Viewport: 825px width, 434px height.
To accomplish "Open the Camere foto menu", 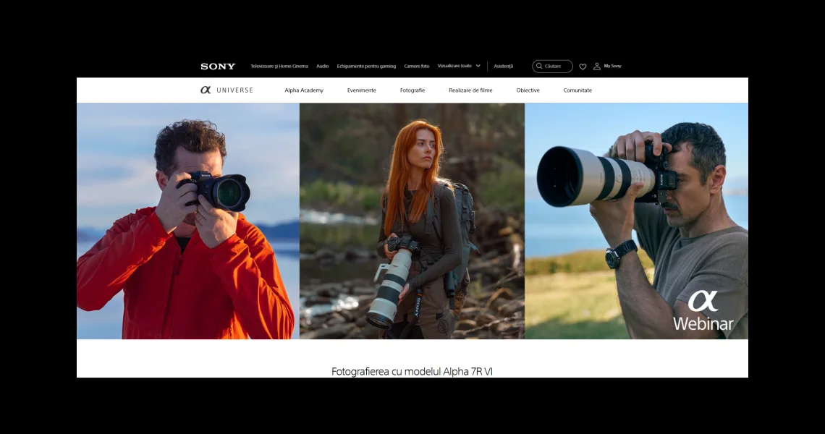I will (417, 67).
